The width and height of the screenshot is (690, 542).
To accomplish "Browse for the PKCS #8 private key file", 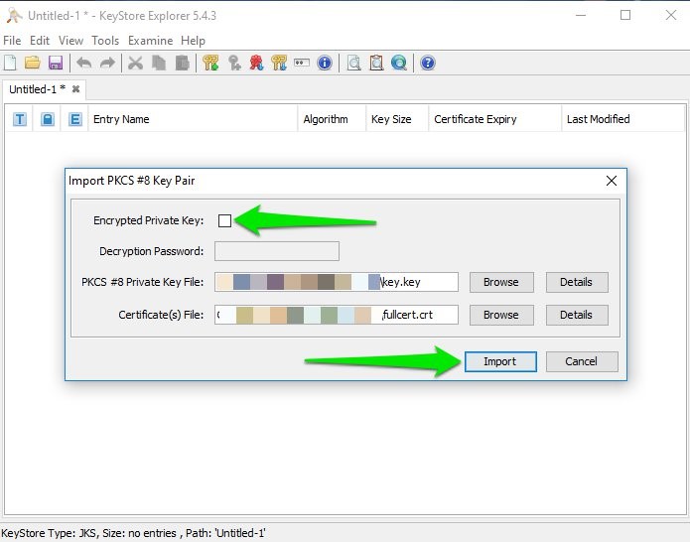I will point(500,282).
